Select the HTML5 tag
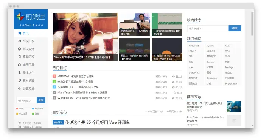This screenshot has width=261, height=140. (x=192, y=51)
